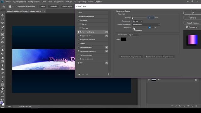This screenshot has height=113, width=201.
Task: Click the Новый стиль button
Action: point(193,23)
